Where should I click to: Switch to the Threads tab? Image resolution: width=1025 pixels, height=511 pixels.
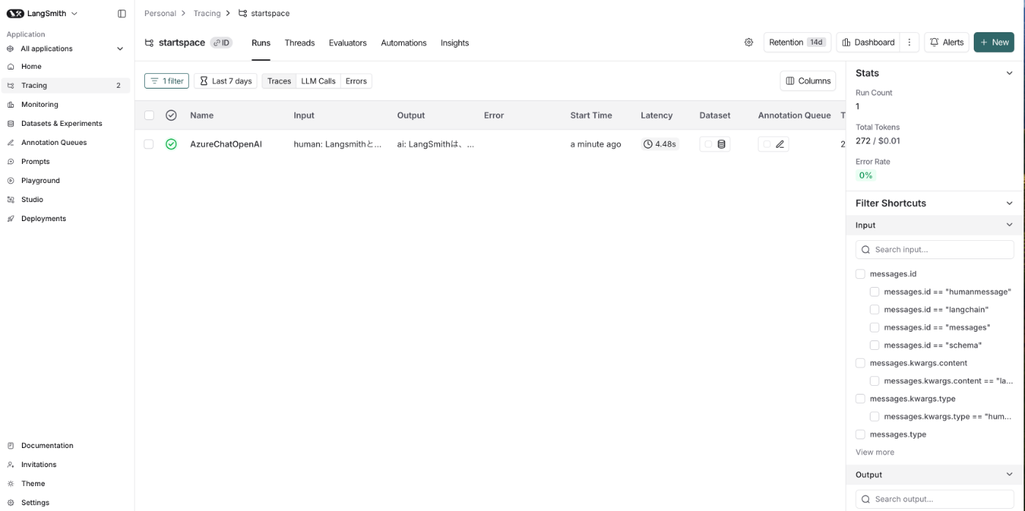click(299, 42)
